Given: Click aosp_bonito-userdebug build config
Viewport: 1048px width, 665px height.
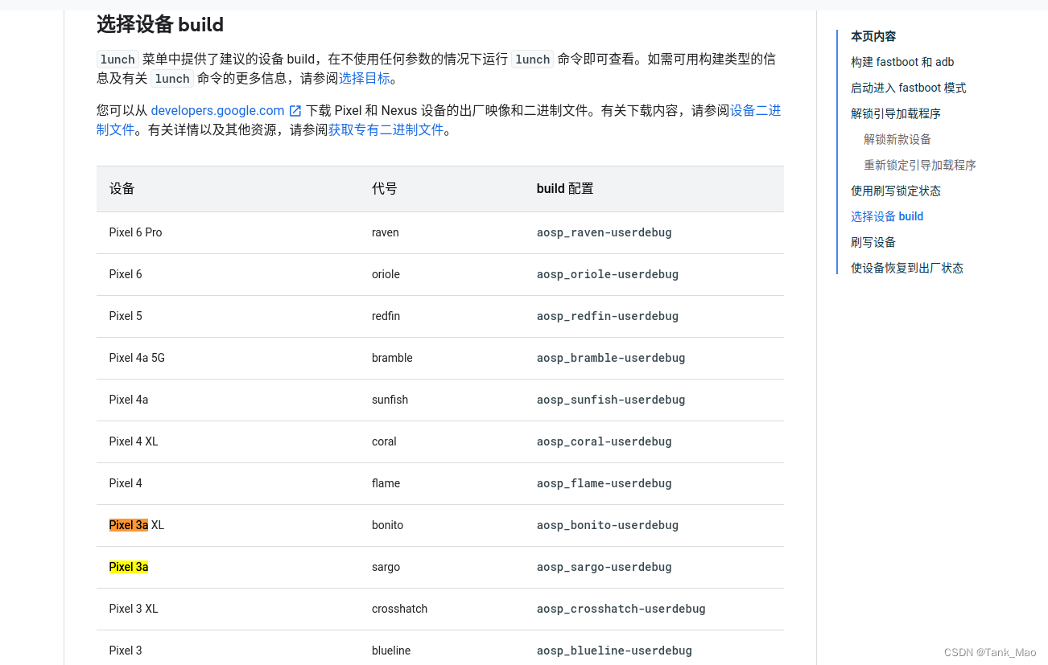Looking at the screenshot, I should (x=608, y=525).
